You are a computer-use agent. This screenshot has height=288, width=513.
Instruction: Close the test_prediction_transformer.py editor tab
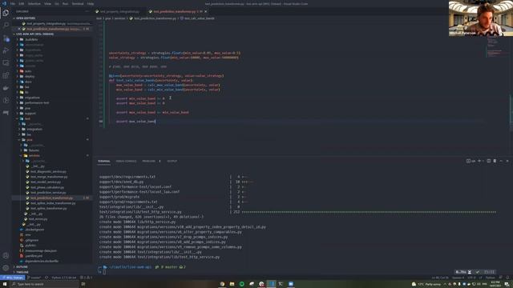click(205, 11)
